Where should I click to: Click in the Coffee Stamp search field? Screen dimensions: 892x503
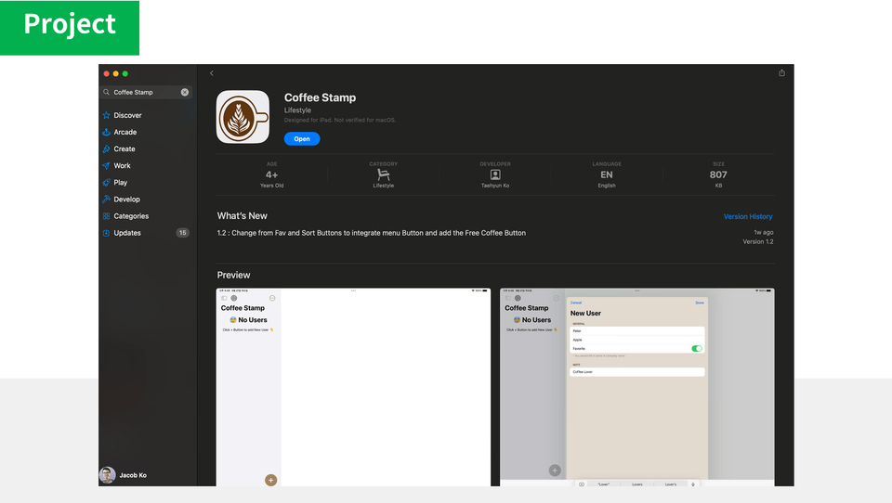(x=146, y=92)
